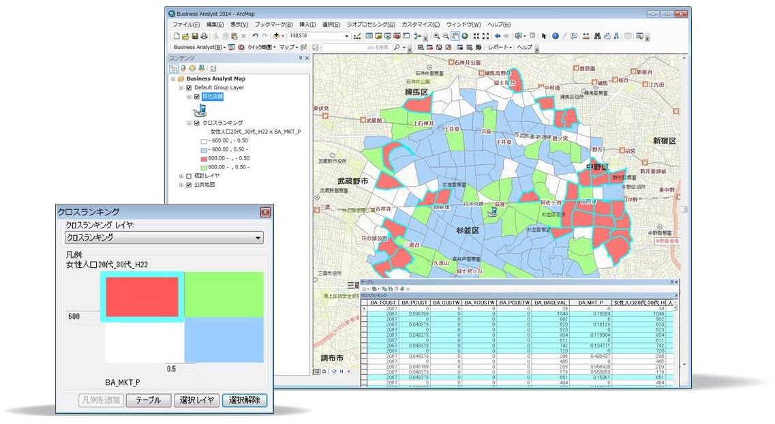Screen dimensions: 775x424
Task: Uncheck the Default Group Layer checkbox
Action: click(x=189, y=87)
